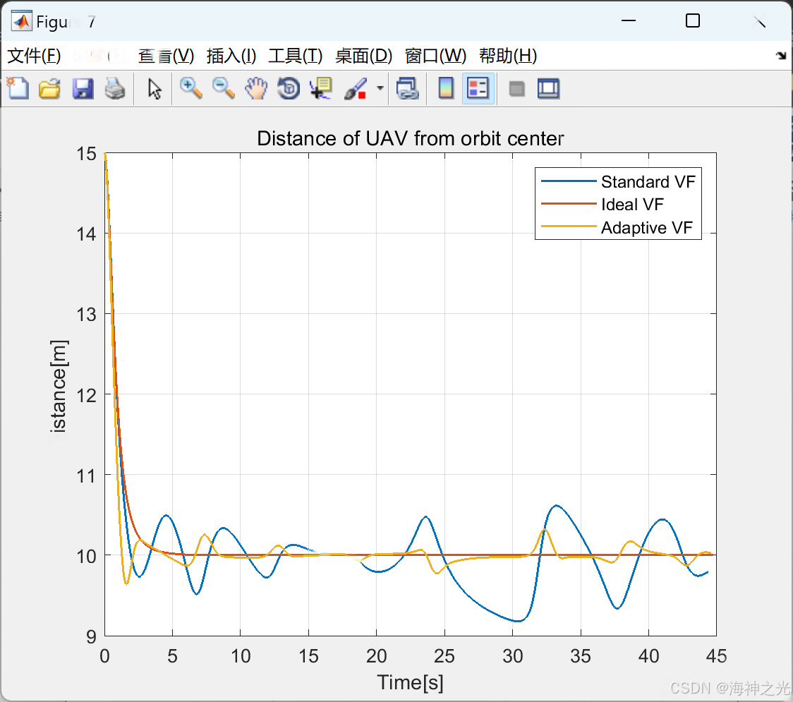Click the y-axis tick label 12
Viewport: 793px width, 702px height.
86,395
